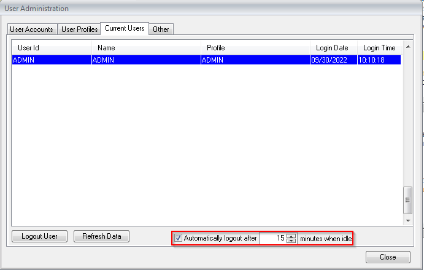
Task: Sort users by the Name column header
Action: coord(146,48)
